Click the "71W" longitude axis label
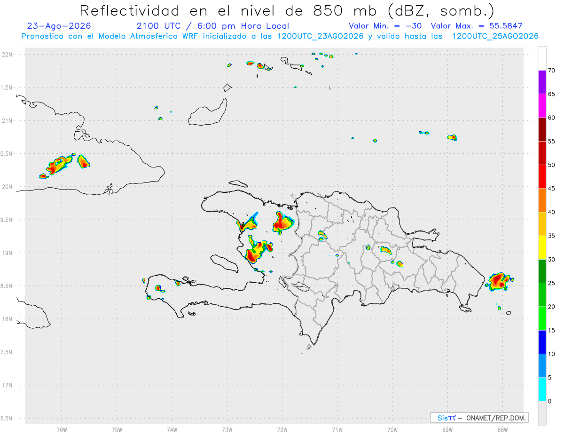Image resolution: width=564 pixels, height=436 pixels. point(337,429)
